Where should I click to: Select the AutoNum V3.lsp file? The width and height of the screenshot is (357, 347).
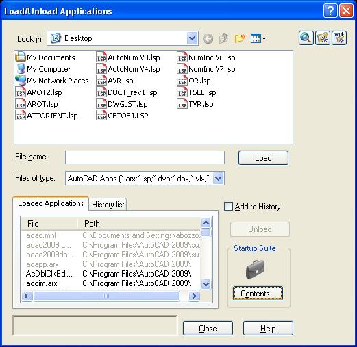coord(128,57)
